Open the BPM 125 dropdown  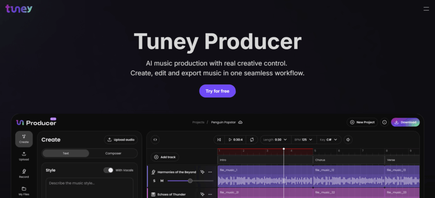pyautogui.click(x=303, y=140)
